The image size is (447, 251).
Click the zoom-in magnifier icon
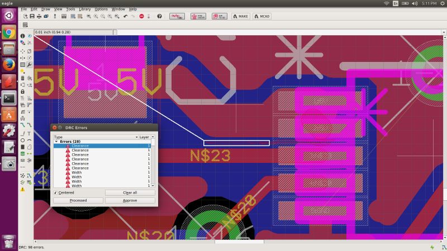(96, 16)
